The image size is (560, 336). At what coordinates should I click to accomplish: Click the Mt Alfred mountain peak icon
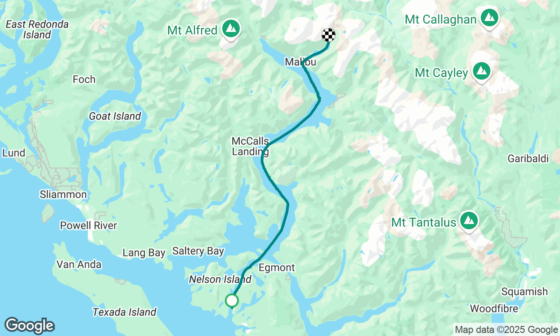pyautogui.click(x=230, y=29)
